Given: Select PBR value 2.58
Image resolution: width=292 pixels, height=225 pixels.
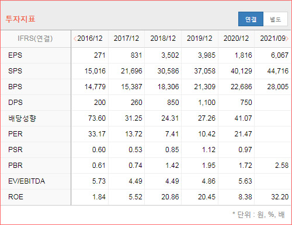Looking at the screenshot, I should (x=282, y=166).
